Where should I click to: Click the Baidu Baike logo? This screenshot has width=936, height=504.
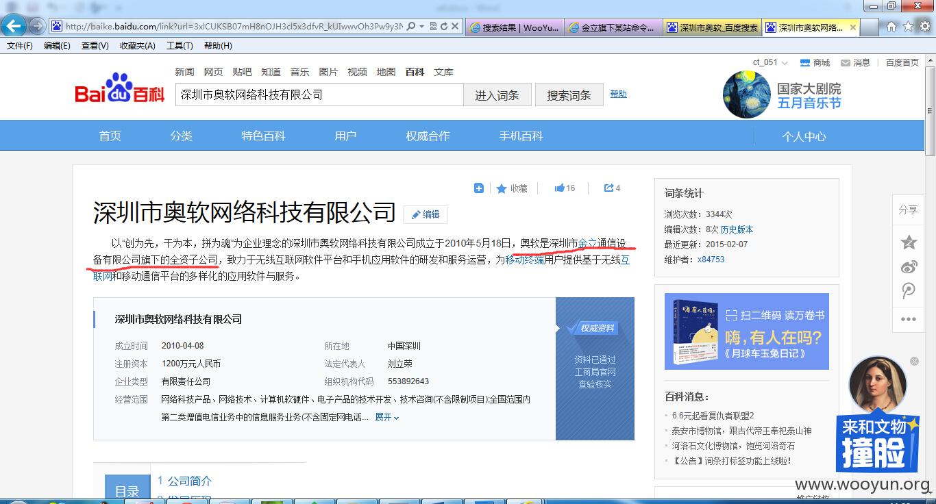click(x=119, y=89)
